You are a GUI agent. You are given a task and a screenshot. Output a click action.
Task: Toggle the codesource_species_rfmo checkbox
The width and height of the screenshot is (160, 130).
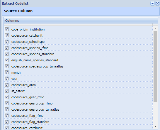point(7,48)
